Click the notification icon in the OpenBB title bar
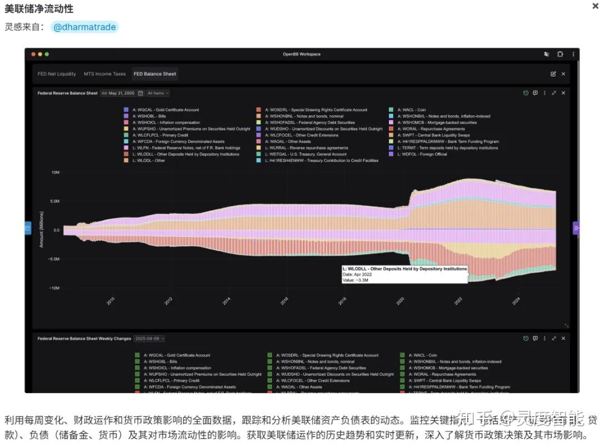 pyautogui.click(x=547, y=54)
